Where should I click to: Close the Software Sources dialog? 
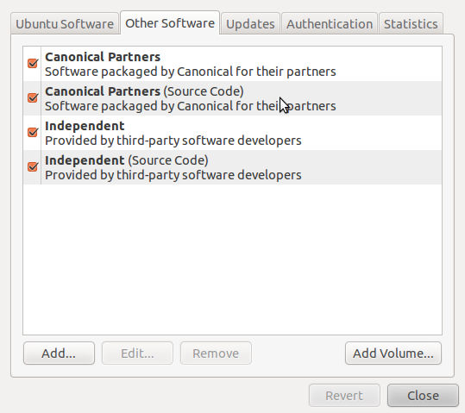pos(423,396)
